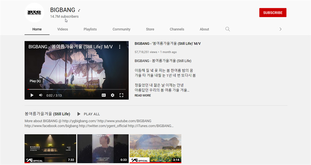Open the About tab
The height and width of the screenshot is (165, 311).
click(x=204, y=29)
